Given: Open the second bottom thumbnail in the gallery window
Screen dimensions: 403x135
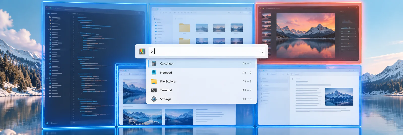Looking at the screenshot, I should (179, 117).
